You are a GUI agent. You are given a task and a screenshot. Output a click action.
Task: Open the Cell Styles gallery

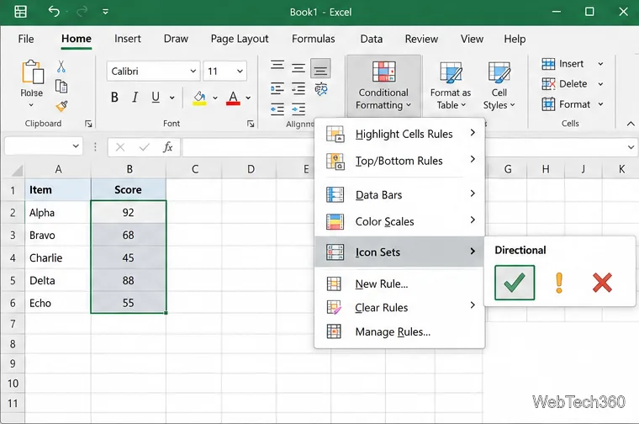[x=499, y=86]
